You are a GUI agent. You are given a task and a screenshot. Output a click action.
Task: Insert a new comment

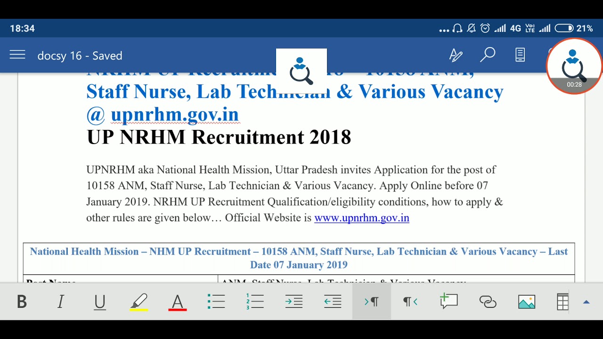click(449, 301)
